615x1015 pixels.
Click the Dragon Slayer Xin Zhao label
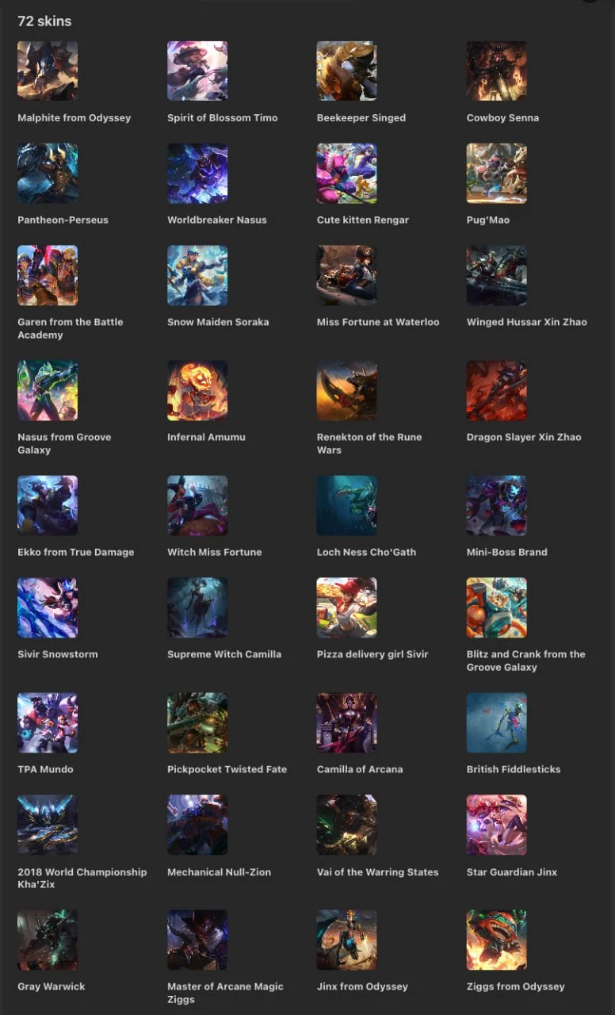coord(524,437)
